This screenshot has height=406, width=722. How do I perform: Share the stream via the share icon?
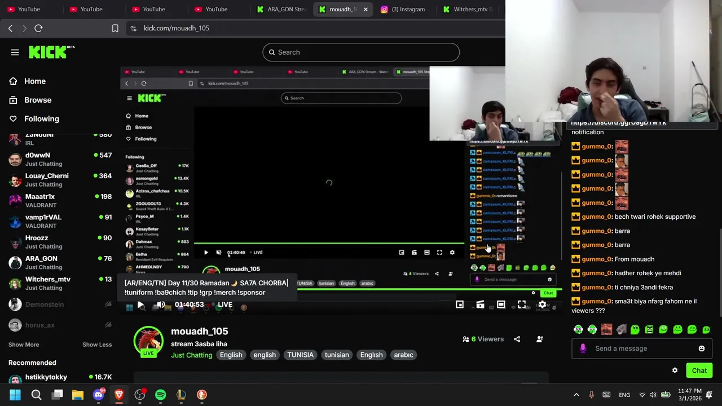click(517, 339)
